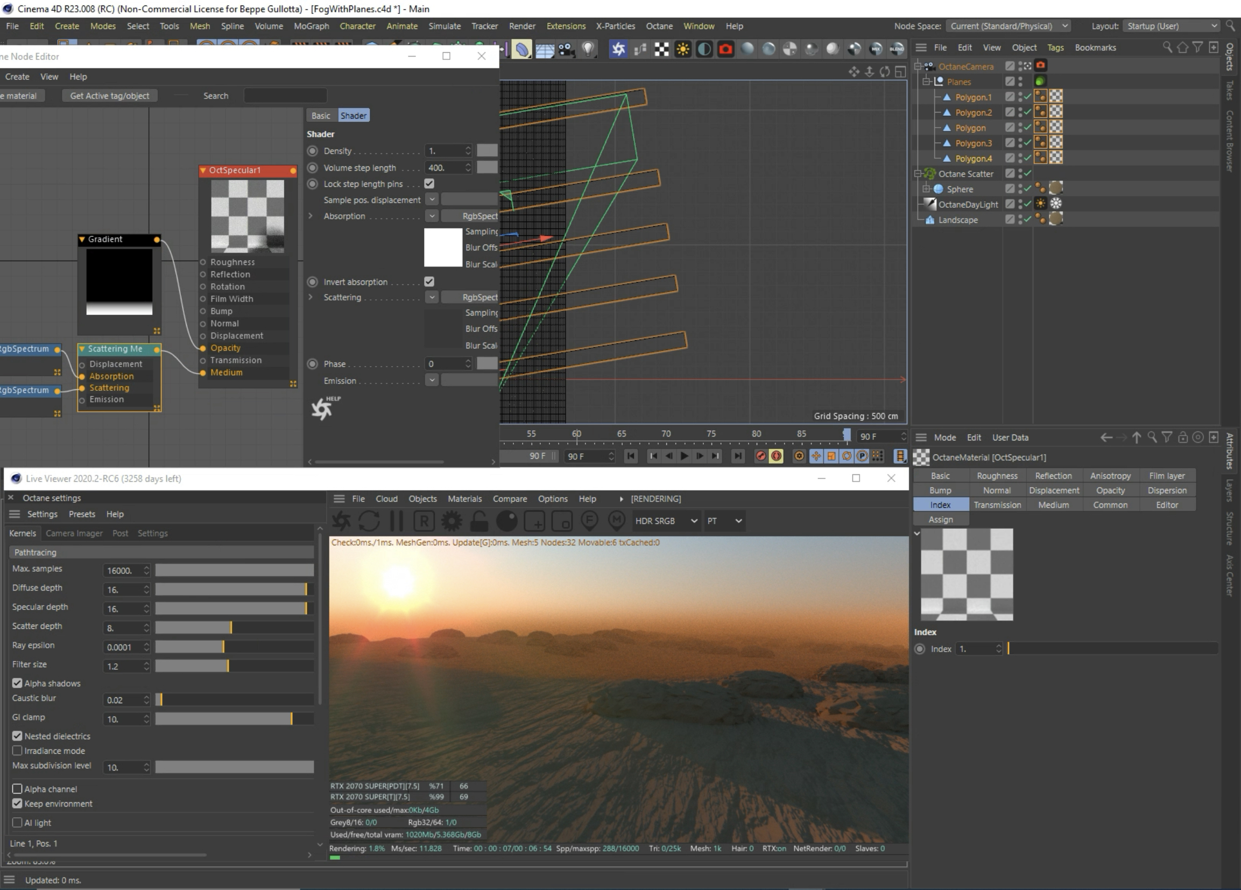Open the PT kernel dropdown

click(724, 521)
